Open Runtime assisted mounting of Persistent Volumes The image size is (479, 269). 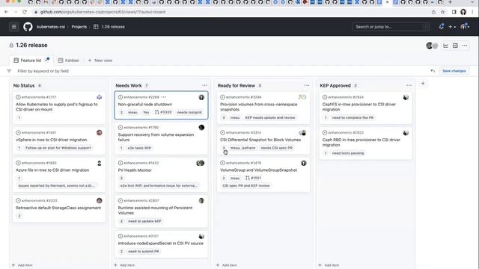155,211
